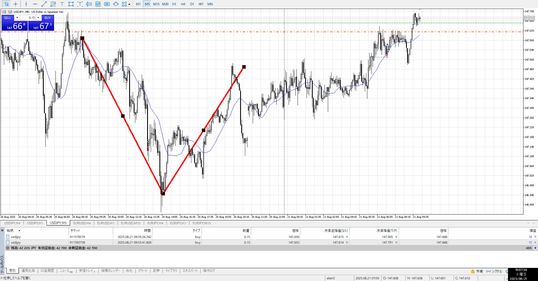Toggle the M1 timeframe button
Image resolution: width=538 pixels, height=281 pixels.
[x=138, y=4]
